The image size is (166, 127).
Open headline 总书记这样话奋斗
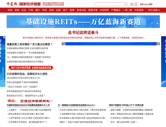83,32
